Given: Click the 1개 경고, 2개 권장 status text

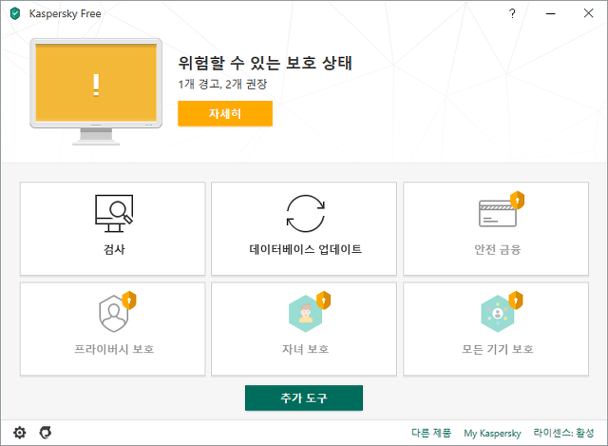Looking at the screenshot, I should [x=222, y=85].
